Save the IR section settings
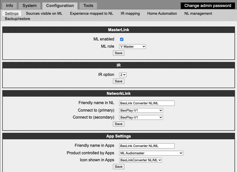The height and width of the screenshot is (172, 237). coord(119,81)
